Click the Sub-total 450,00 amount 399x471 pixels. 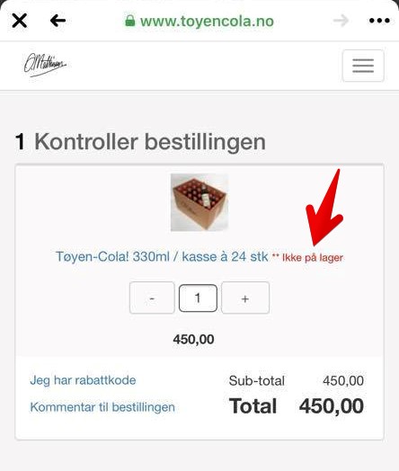(343, 381)
